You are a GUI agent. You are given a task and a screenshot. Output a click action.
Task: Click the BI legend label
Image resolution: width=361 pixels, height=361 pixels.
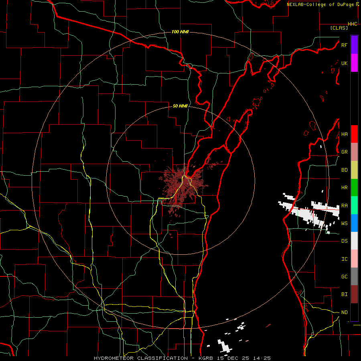point(344,294)
